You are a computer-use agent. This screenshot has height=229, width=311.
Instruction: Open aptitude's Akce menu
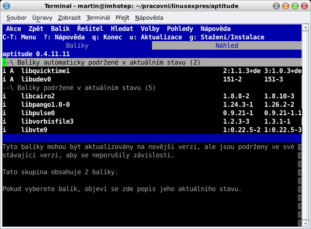[x=14, y=29]
